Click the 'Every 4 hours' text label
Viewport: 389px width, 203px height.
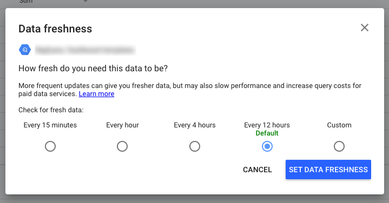[195, 125]
